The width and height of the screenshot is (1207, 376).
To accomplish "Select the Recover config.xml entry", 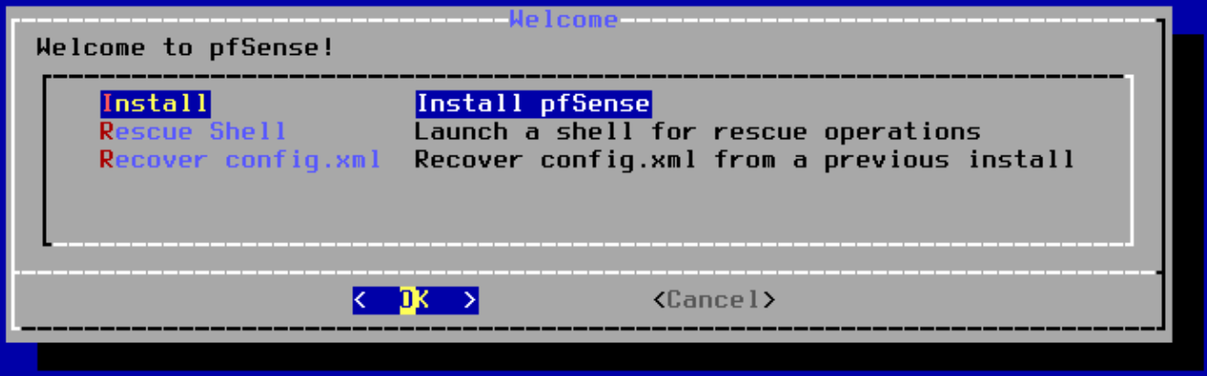I will click(x=241, y=160).
